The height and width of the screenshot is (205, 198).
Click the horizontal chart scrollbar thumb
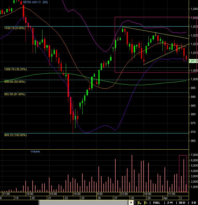point(83,203)
